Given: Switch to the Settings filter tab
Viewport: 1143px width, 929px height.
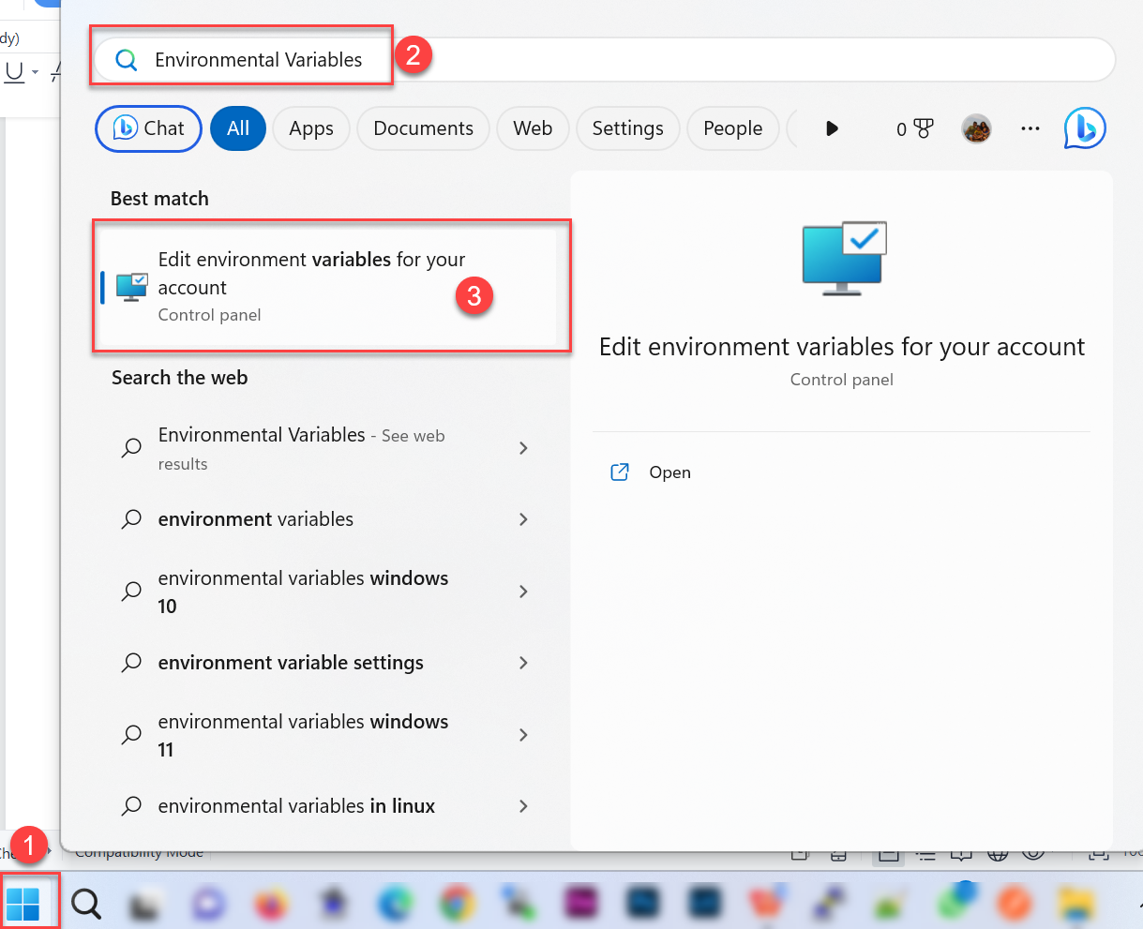Looking at the screenshot, I should pos(627,128).
